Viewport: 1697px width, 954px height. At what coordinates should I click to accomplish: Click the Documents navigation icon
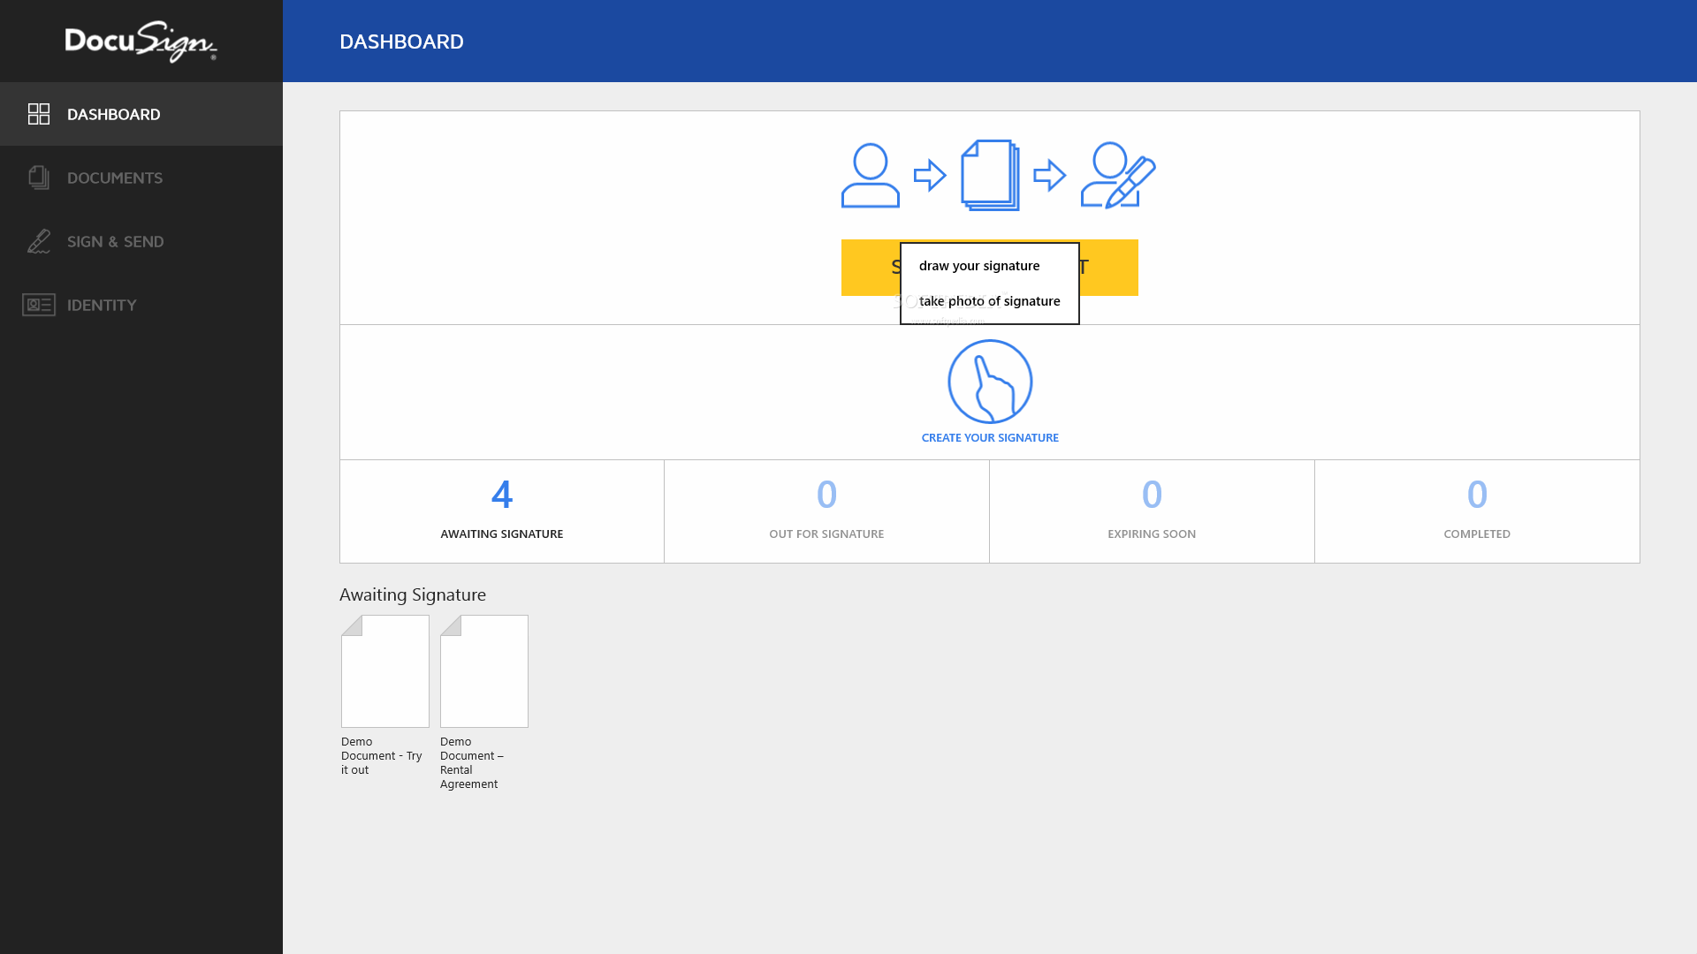pos(39,177)
